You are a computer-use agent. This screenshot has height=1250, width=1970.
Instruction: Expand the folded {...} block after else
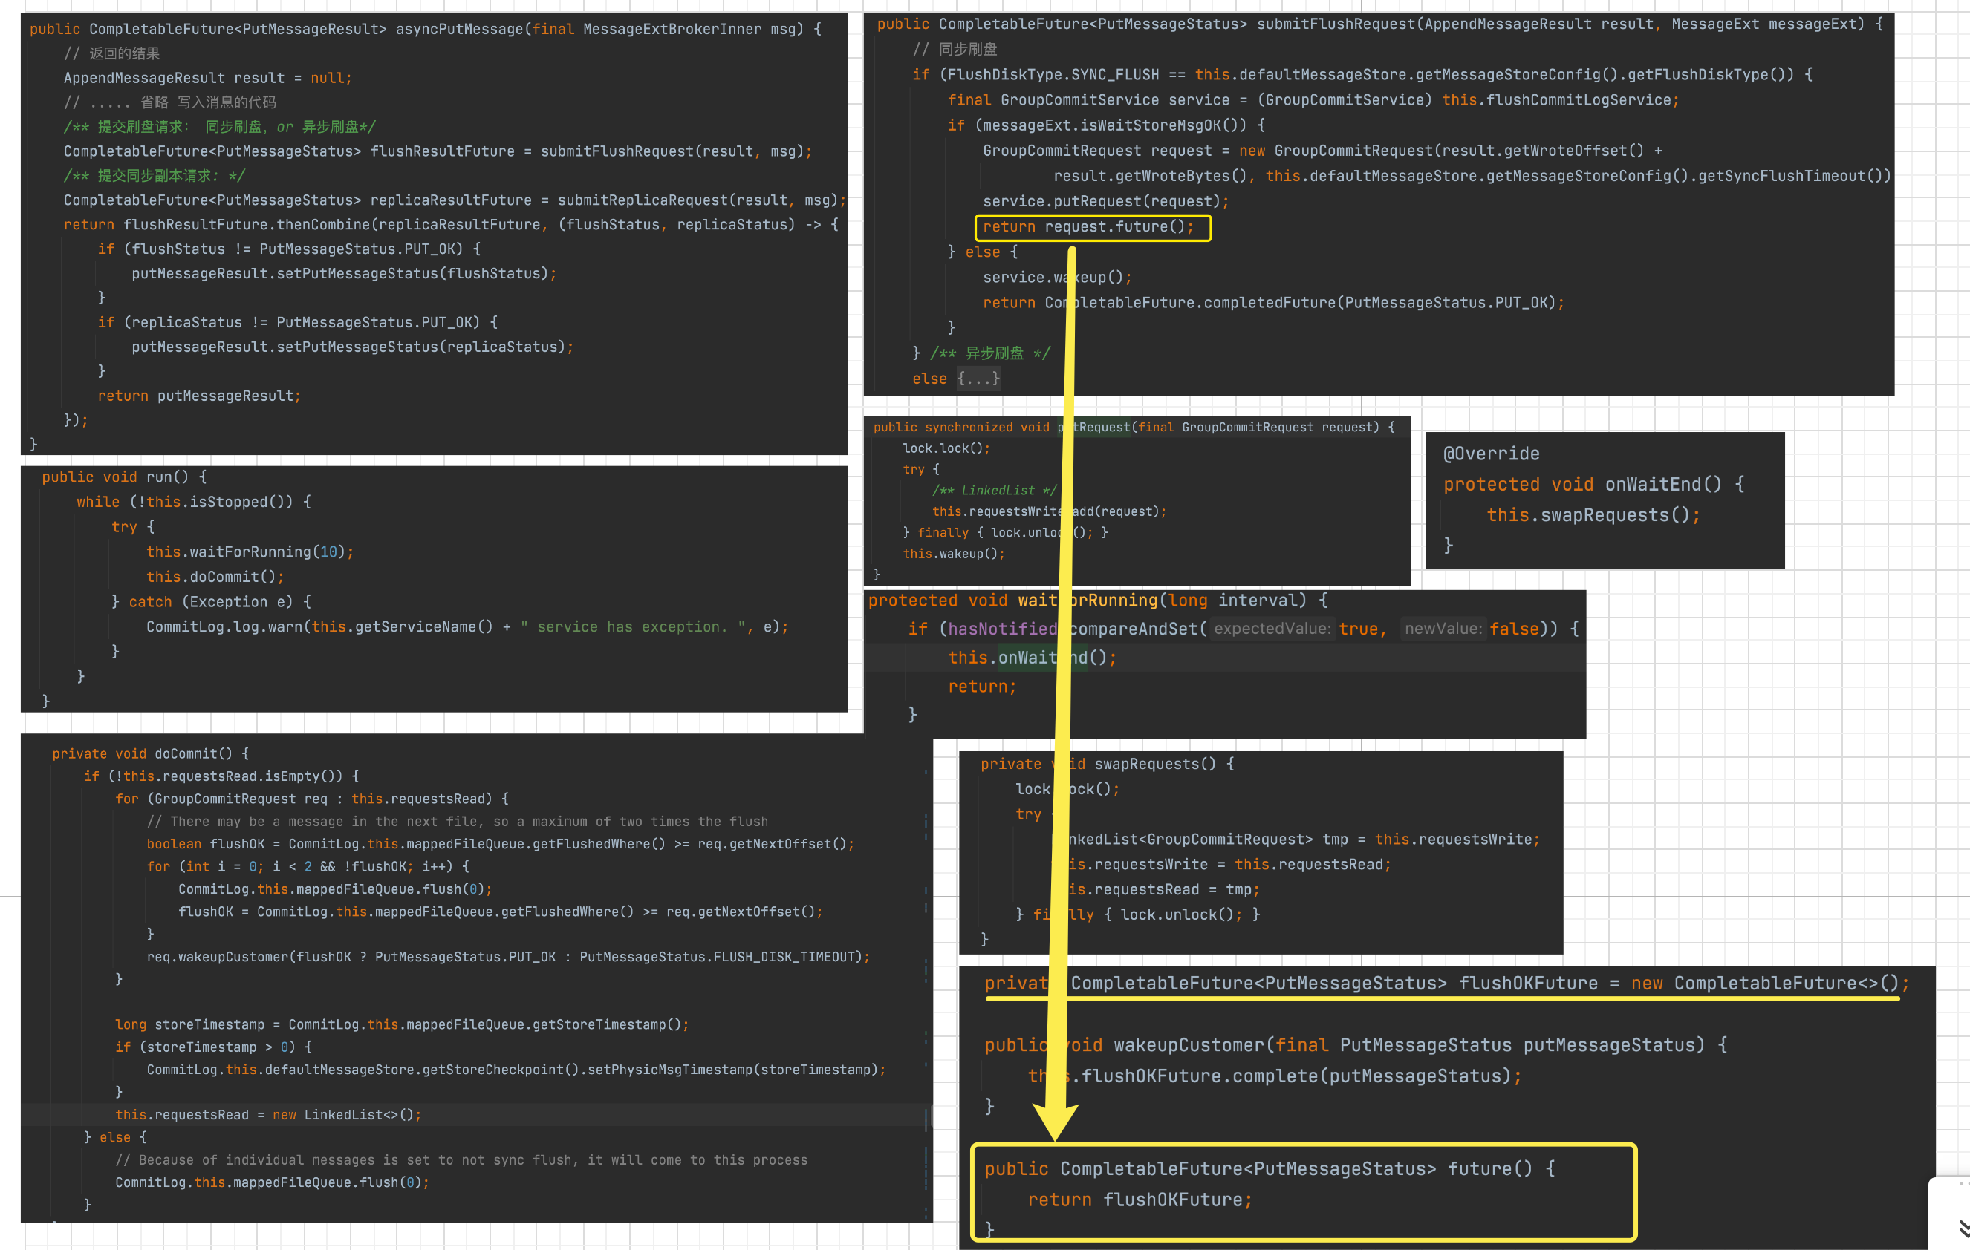(x=978, y=379)
